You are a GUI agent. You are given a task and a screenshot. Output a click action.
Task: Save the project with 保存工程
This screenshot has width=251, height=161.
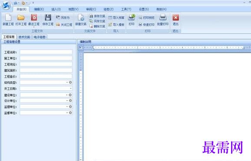(x=48, y=18)
